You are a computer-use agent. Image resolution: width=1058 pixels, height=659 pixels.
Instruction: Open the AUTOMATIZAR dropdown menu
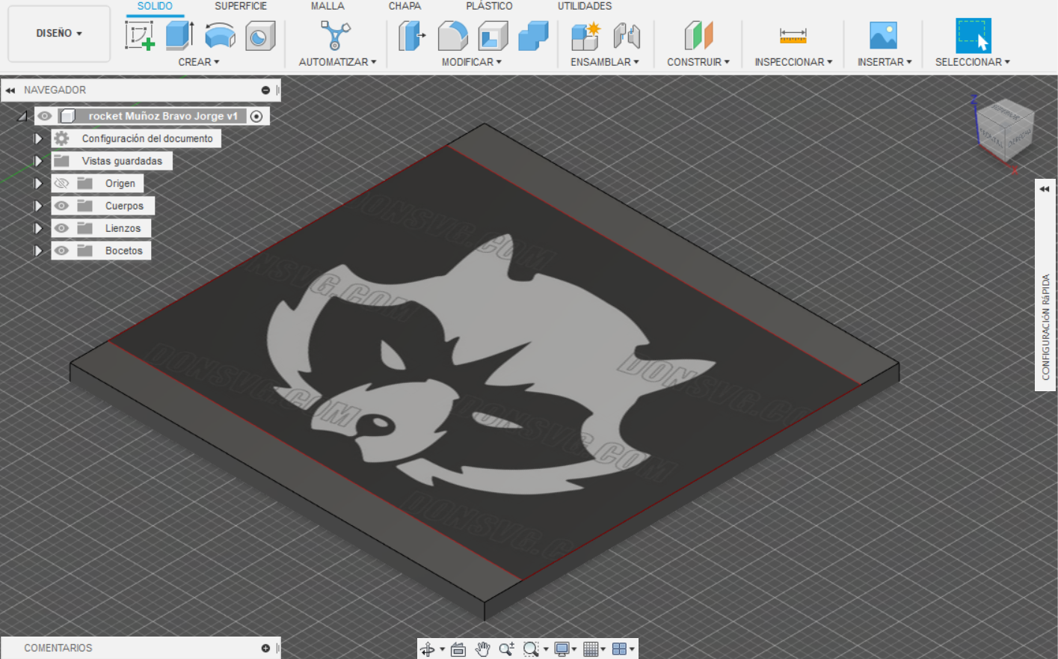(x=337, y=62)
